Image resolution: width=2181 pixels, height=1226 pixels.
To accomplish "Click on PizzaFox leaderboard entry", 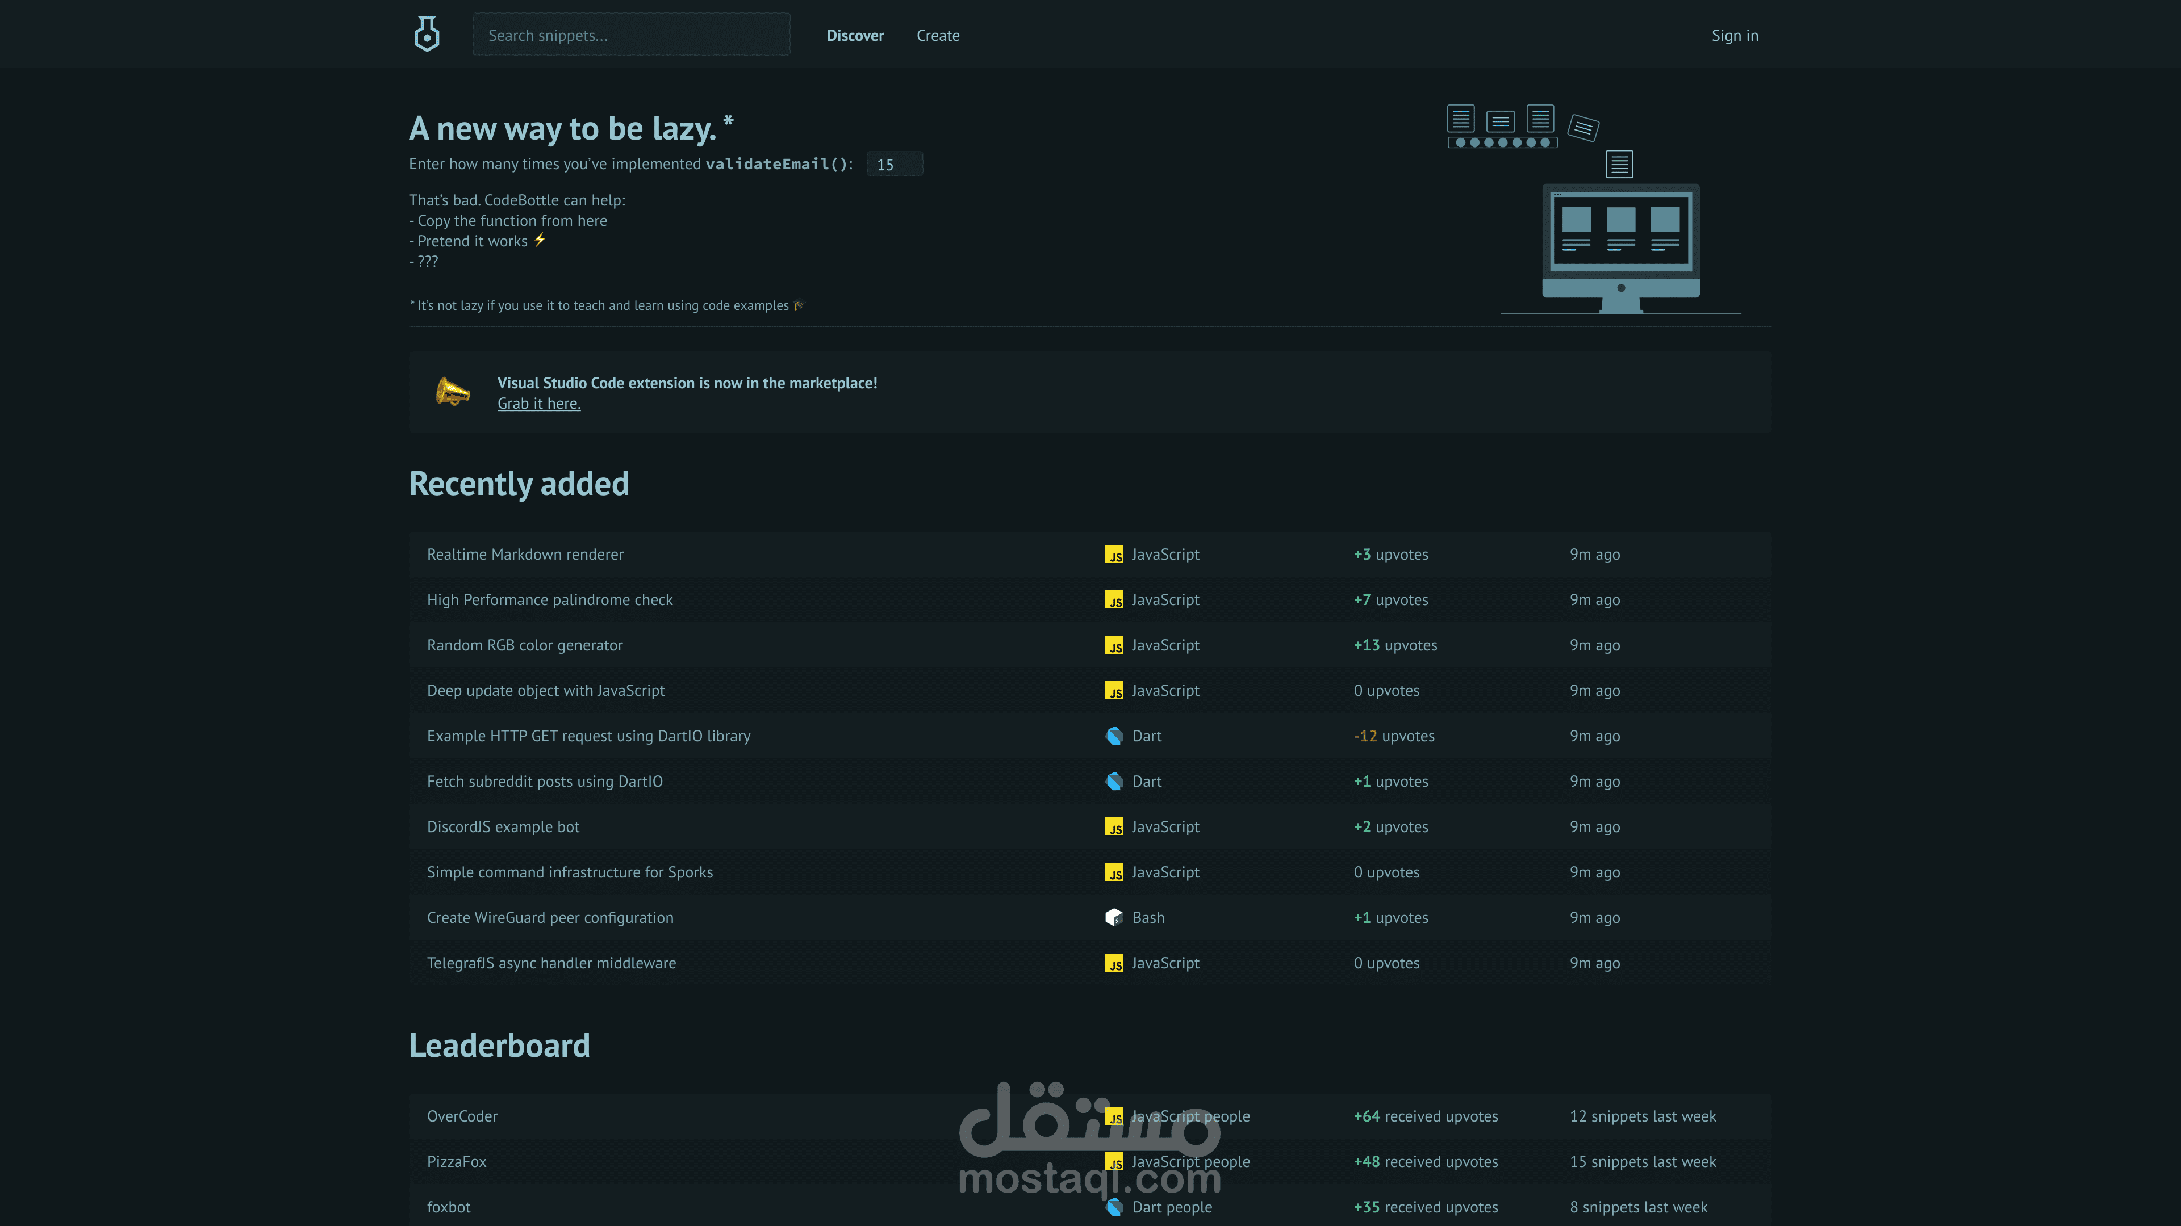I will click(x=456, y=1160).
